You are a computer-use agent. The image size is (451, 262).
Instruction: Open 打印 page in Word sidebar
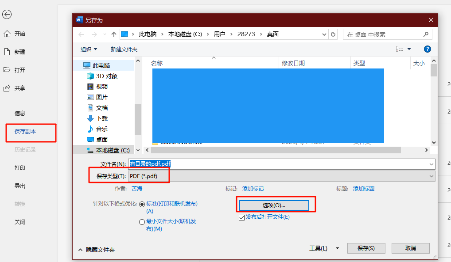(x=20, y=168)
